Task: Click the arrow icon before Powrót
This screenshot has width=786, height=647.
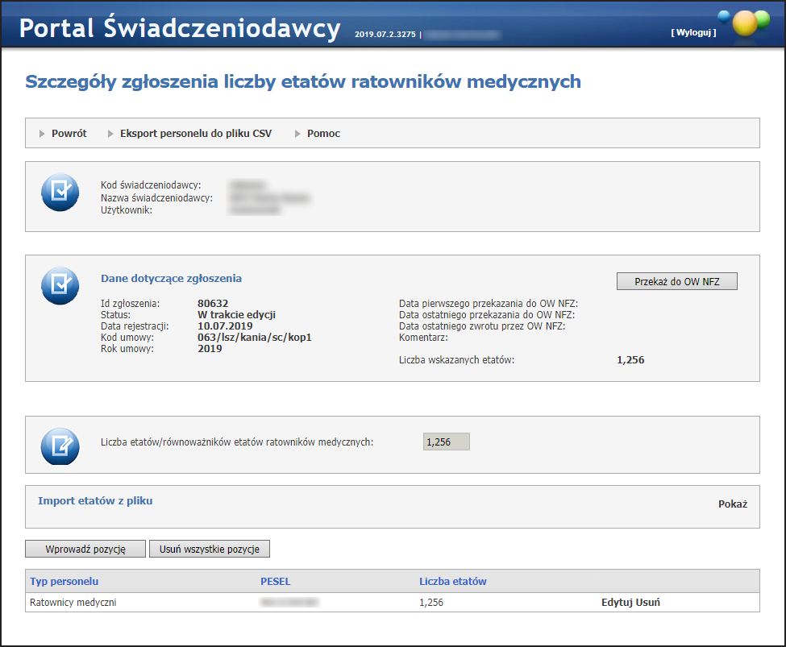Action: pos(42,134)
